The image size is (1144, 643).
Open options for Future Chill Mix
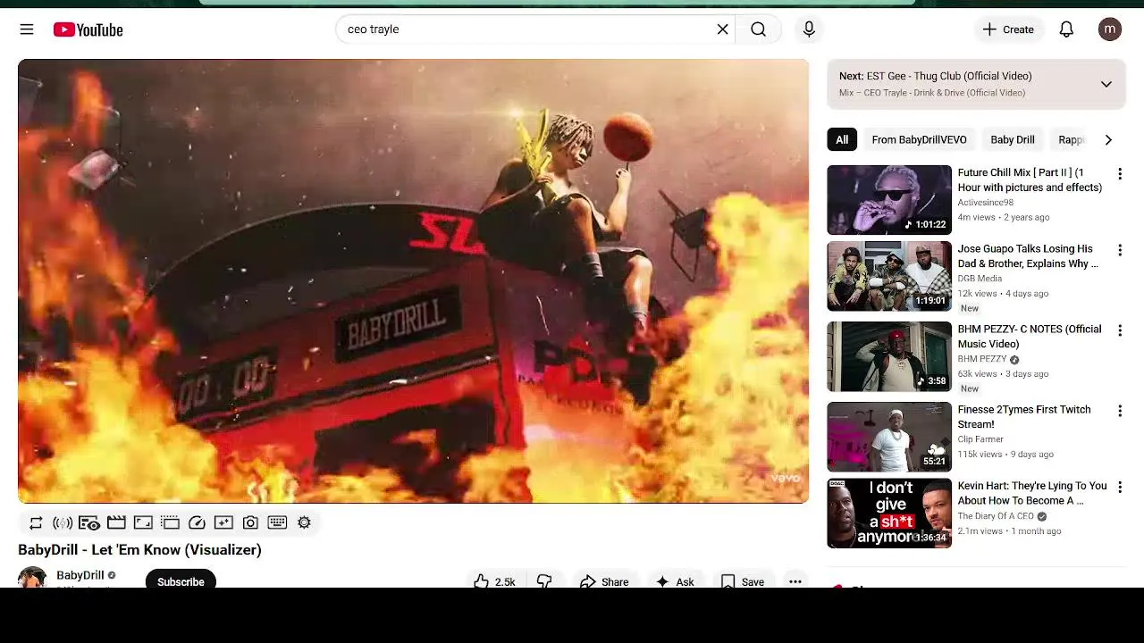click(1119, 174)
